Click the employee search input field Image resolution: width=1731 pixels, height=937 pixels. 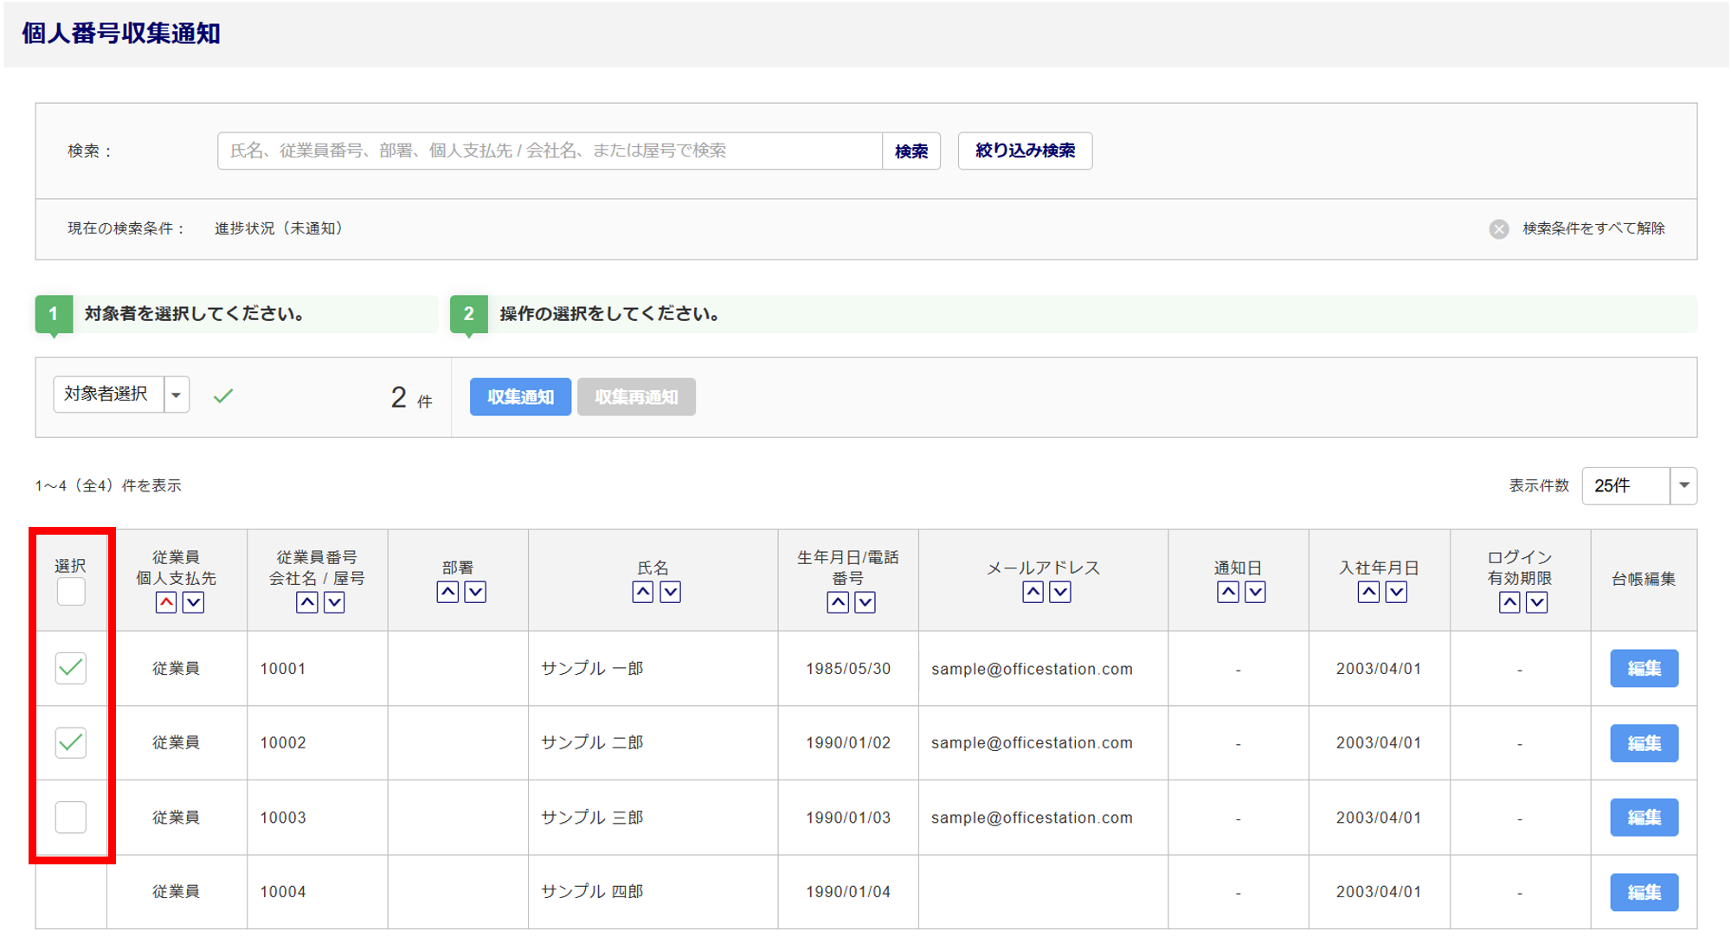550,151
